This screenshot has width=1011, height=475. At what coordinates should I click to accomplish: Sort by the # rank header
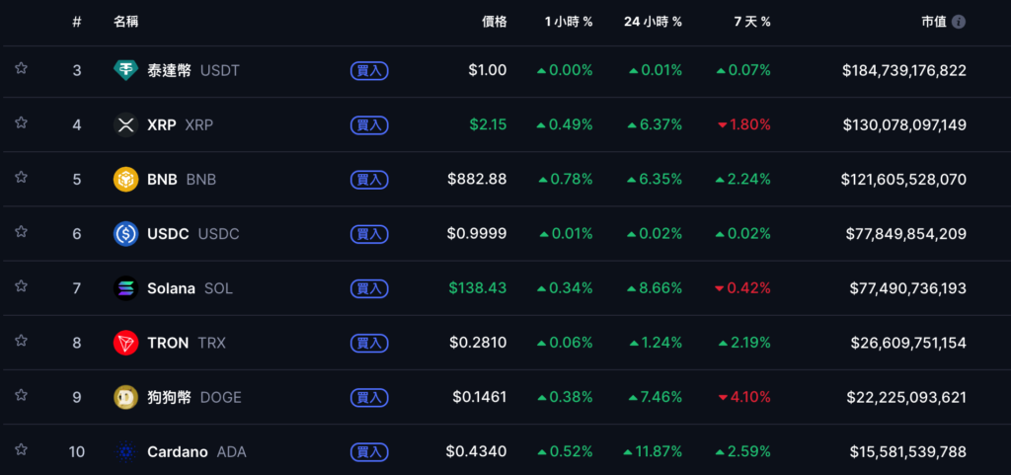pos(77,22)
